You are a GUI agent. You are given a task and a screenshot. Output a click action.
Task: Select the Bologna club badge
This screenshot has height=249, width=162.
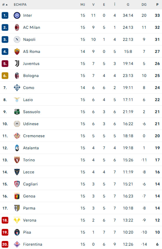[x=17, y=76]
